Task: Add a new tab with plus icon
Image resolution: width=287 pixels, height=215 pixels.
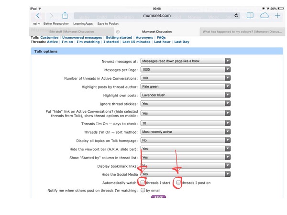Action: [x=277, y=16]
